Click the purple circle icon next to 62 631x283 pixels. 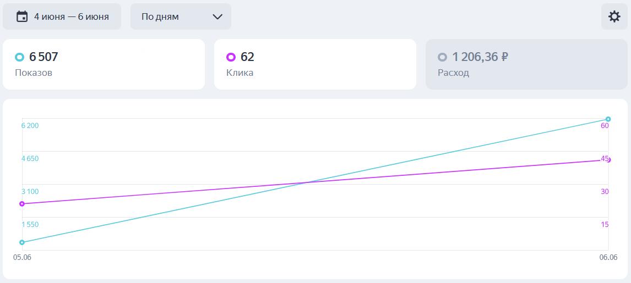click(x=231, y=57)
